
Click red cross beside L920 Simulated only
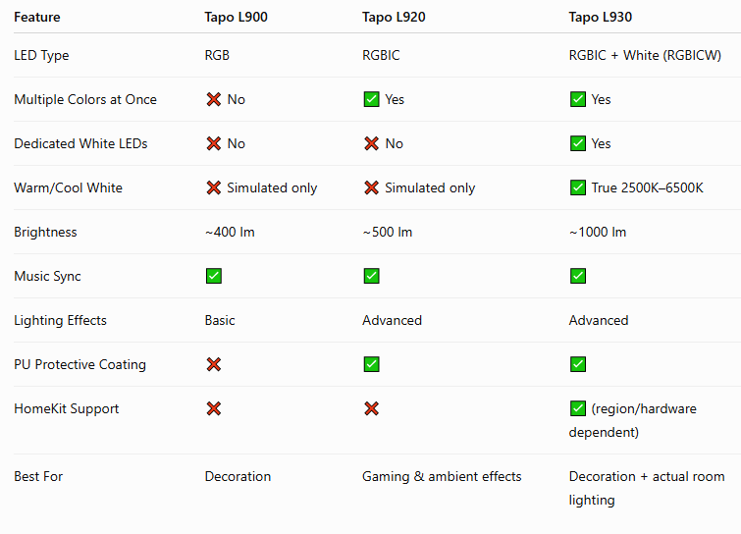tap(371, 187)
